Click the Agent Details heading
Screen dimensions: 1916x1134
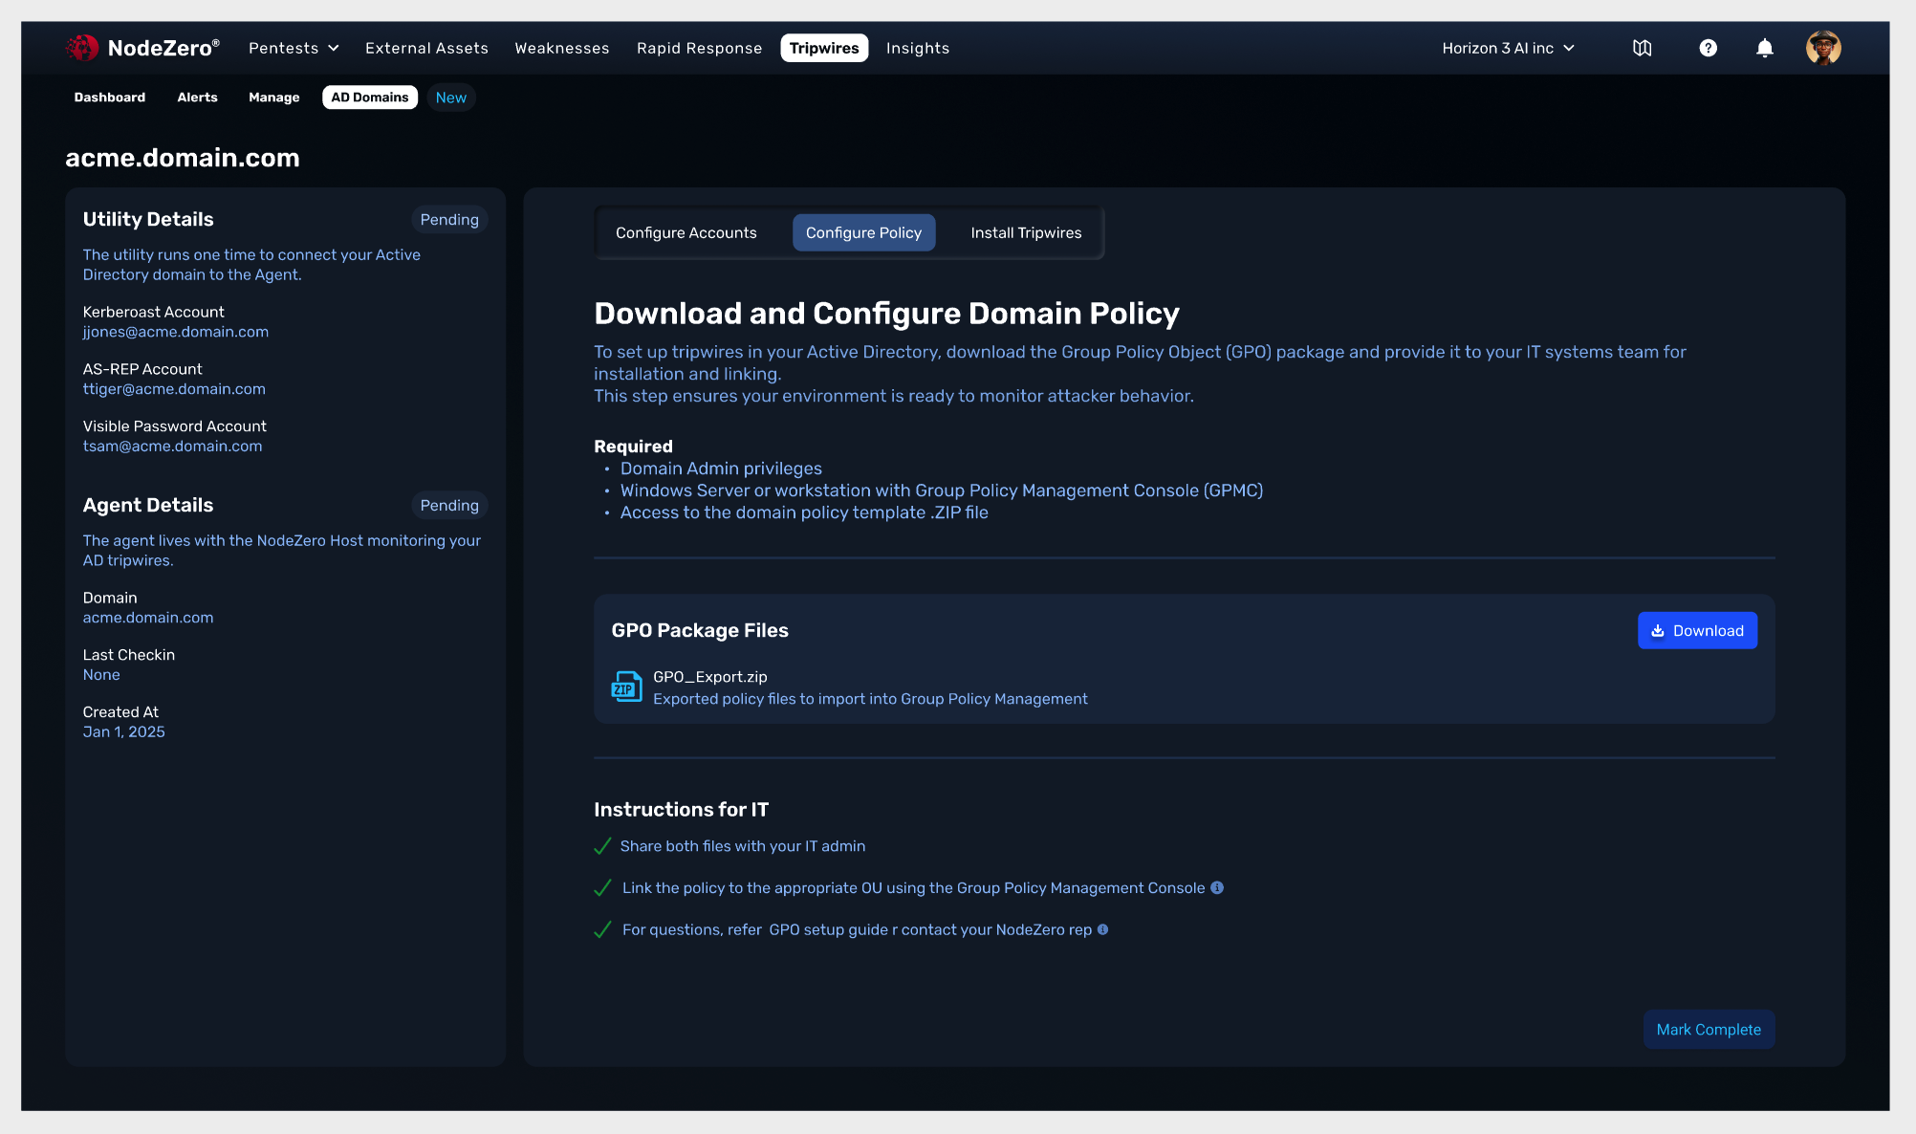tap(148, 505)
